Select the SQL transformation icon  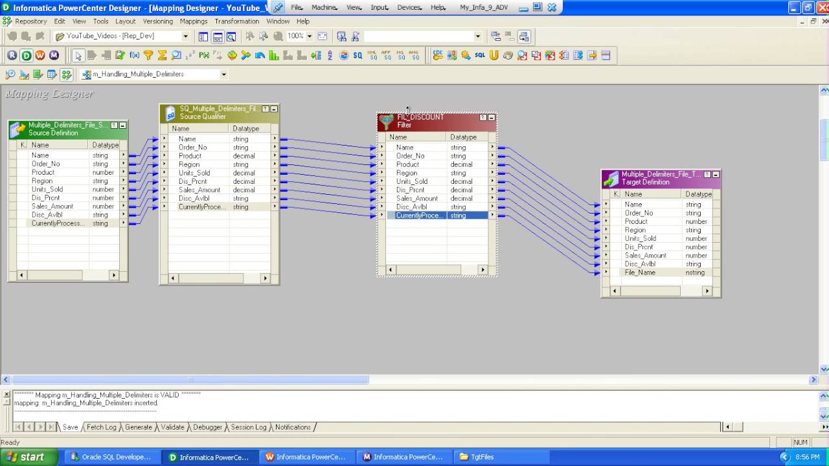480,56
